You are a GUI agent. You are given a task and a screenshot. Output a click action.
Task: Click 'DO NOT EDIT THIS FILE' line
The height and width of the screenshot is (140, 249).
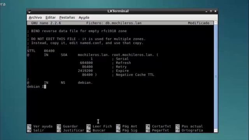point(86,39)
